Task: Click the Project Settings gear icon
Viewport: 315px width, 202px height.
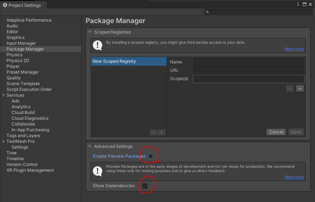Action: point(5,5)
